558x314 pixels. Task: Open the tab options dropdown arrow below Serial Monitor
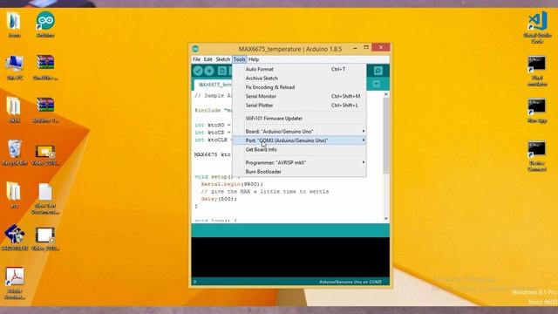coord(376,84)
